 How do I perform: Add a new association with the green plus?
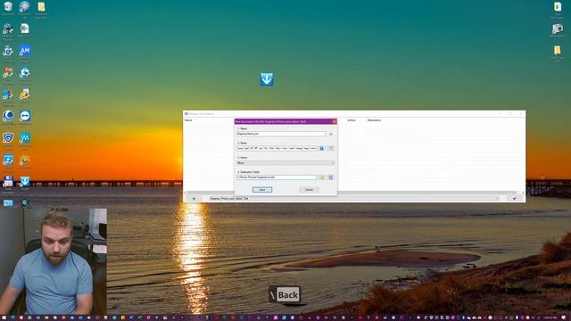click(194, 199)
